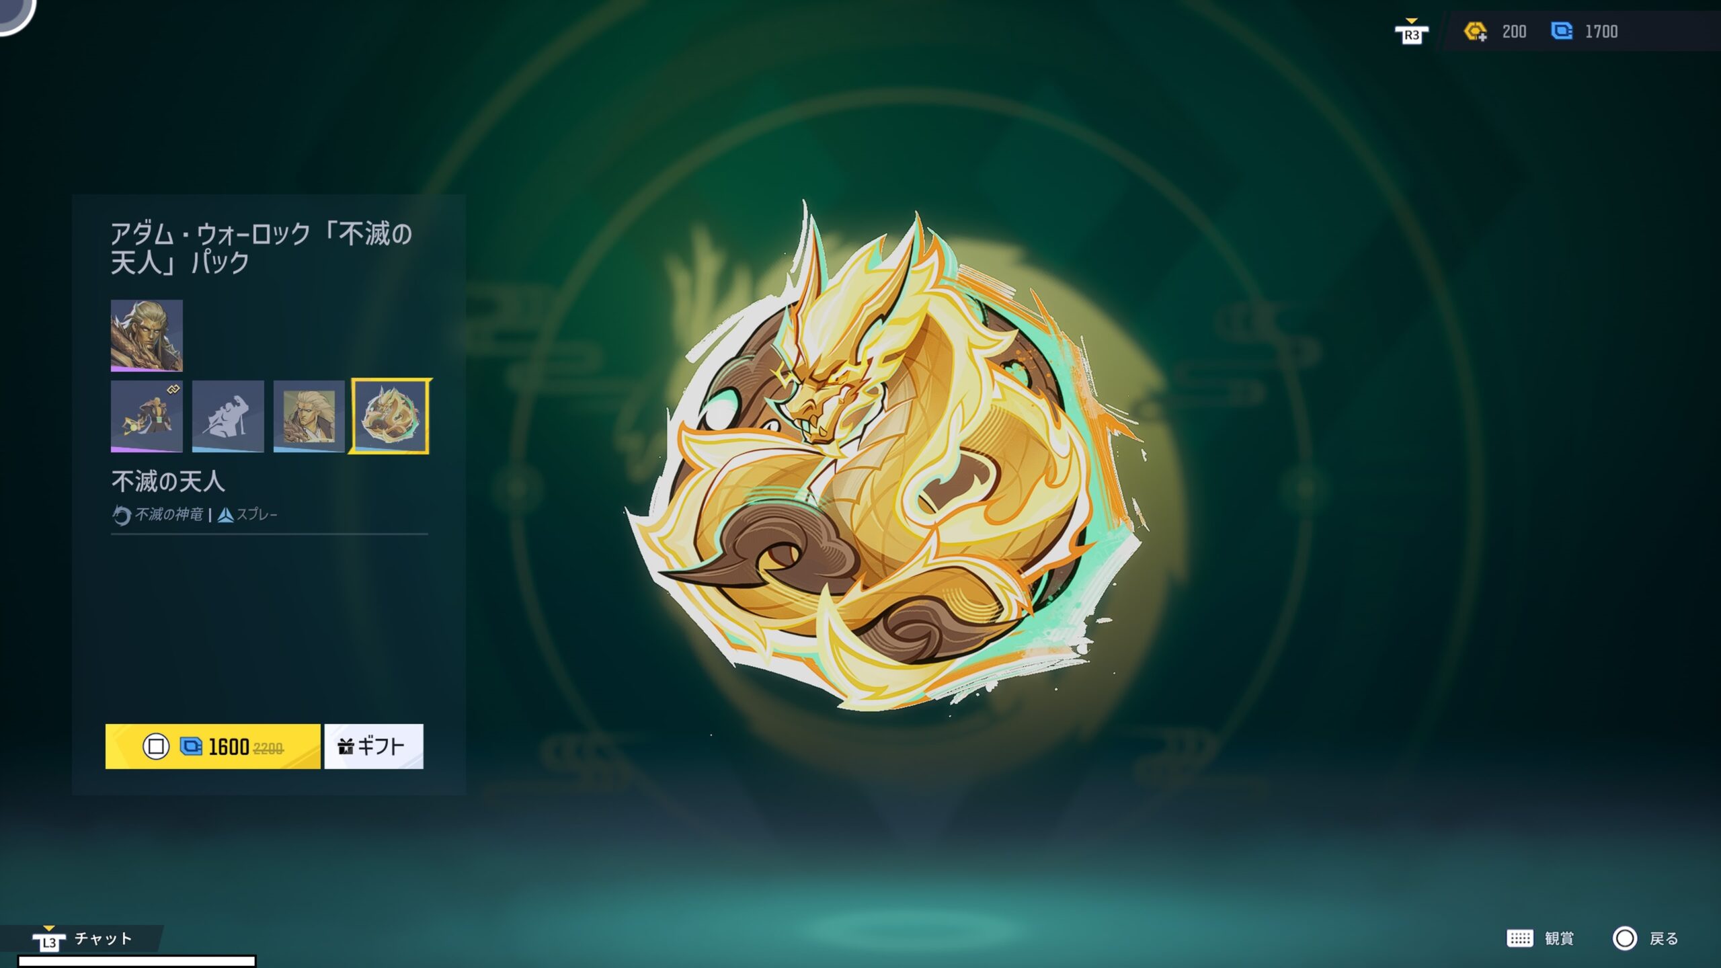Image resolution: width=1721 pixels, height=968 pixels.
Task: Click the triangle icon beside スプレー
Action: [225, 515]
